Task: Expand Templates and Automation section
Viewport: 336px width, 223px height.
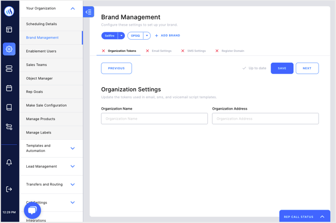Action: click(73, 148)
